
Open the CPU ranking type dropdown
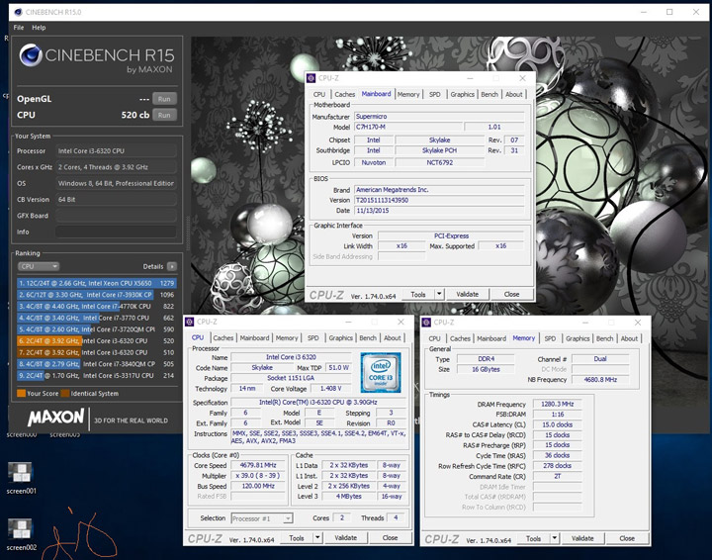click(40, 266)
